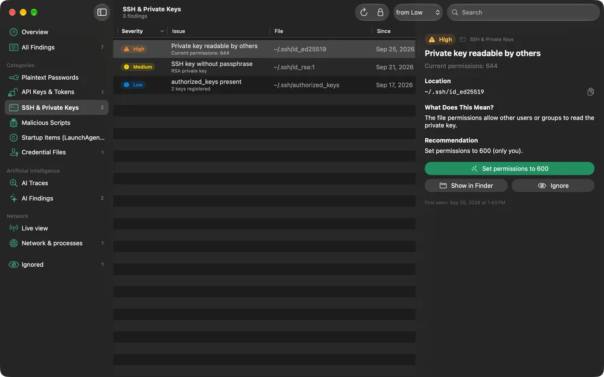The height and width of the screenshot is (377, 604).
Task: Click the High severity badge in table
Action: 134,49
